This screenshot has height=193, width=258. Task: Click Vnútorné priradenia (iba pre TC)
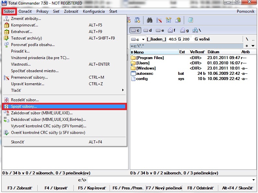pyautogui.click(x=64, y=57)
